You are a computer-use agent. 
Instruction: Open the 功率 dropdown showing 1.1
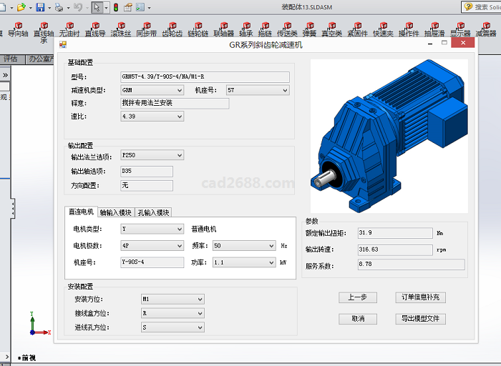[243, 262]
